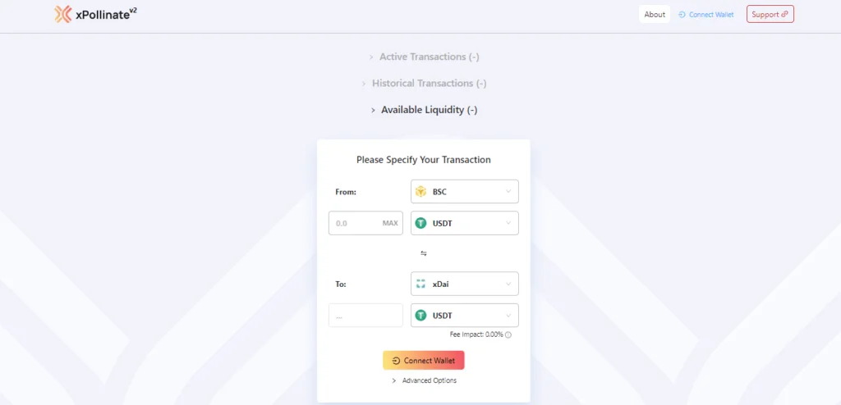The height and width of the screenshot is (405, 841).
Task: Expand Historical Transactions section
Action: coord(424,84)
